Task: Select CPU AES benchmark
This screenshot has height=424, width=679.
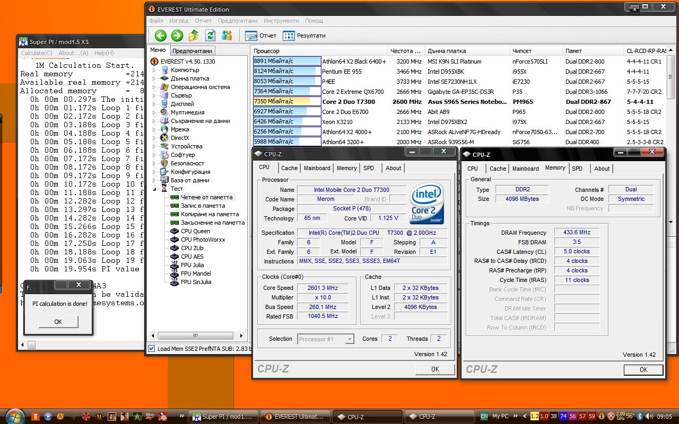Action: 192,257
